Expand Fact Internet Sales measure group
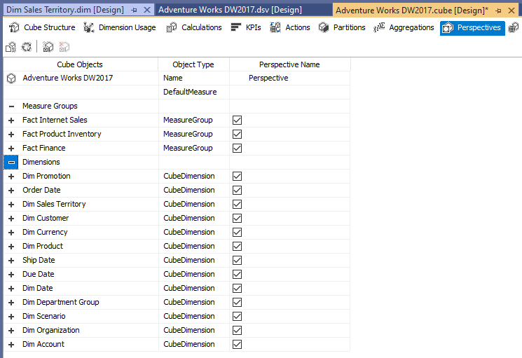The image size is (522, 358). pos(11,121)
